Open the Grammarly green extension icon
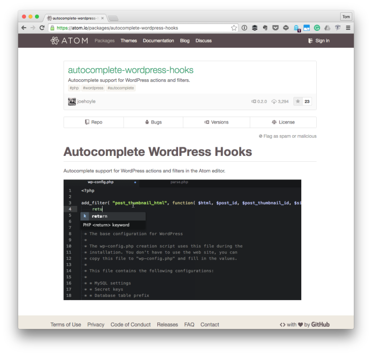The width and height of the screenshot is (372, 355). [317, 28]
